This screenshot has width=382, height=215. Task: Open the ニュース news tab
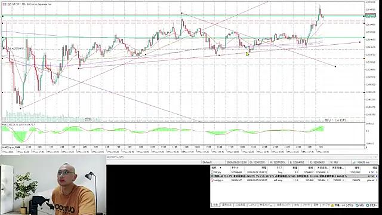click(252, 205)
